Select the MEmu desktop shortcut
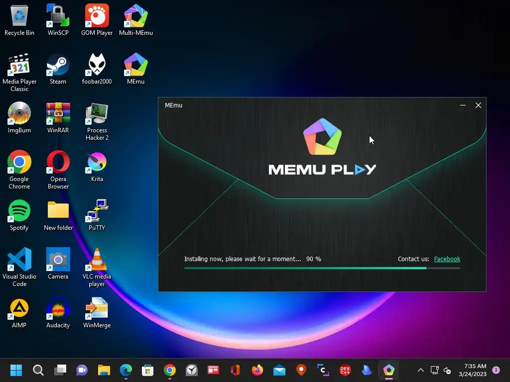 [x=136, y=69]
